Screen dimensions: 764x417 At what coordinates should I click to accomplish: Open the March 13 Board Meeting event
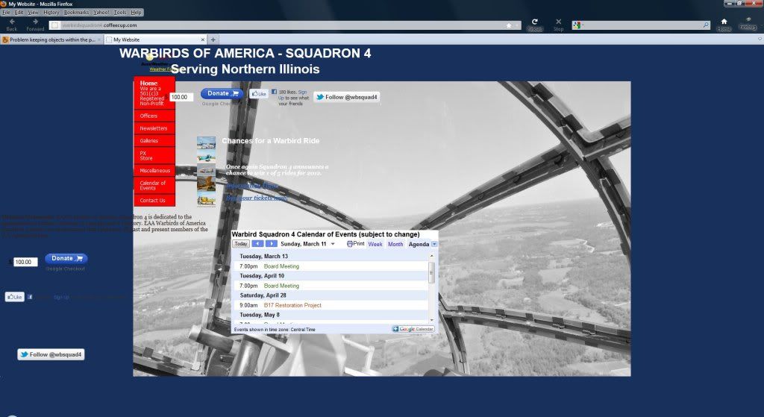click(281, 266)
